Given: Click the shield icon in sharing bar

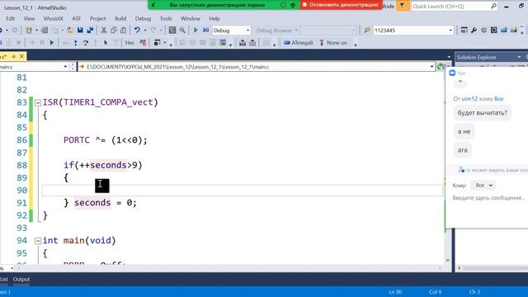Looking at the screenshot, I should tap(293, 5).
